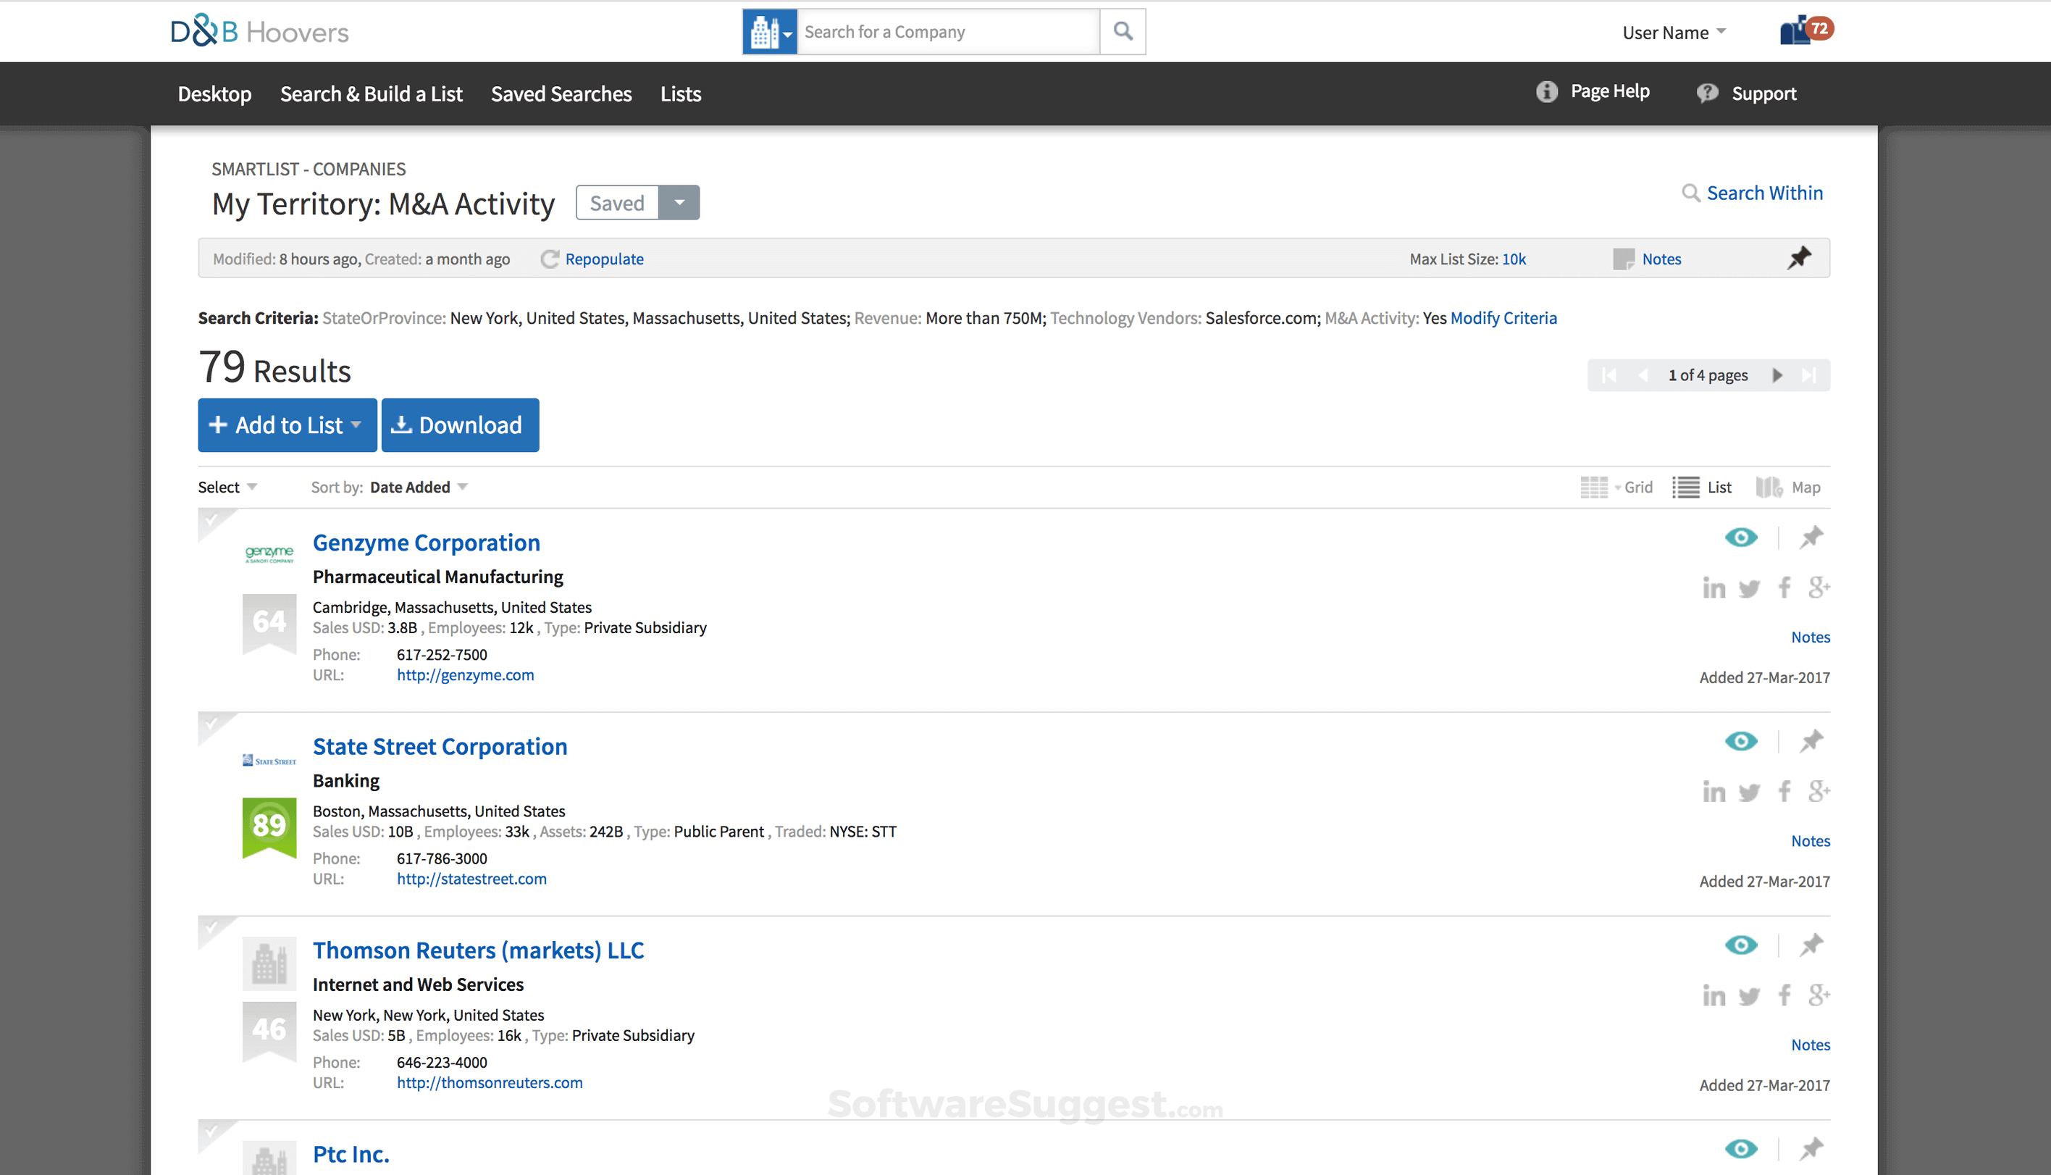
Task: Open Sort by Date Added dropdown
Action: pyautogui.click(x=419, y=488)
